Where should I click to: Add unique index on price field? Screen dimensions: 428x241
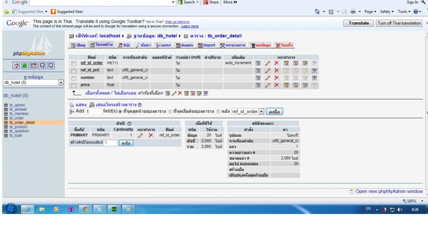295,85
